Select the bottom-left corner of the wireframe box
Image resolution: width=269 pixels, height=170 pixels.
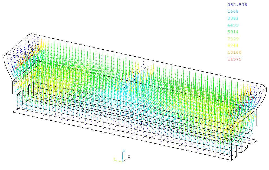coord(13,112)
